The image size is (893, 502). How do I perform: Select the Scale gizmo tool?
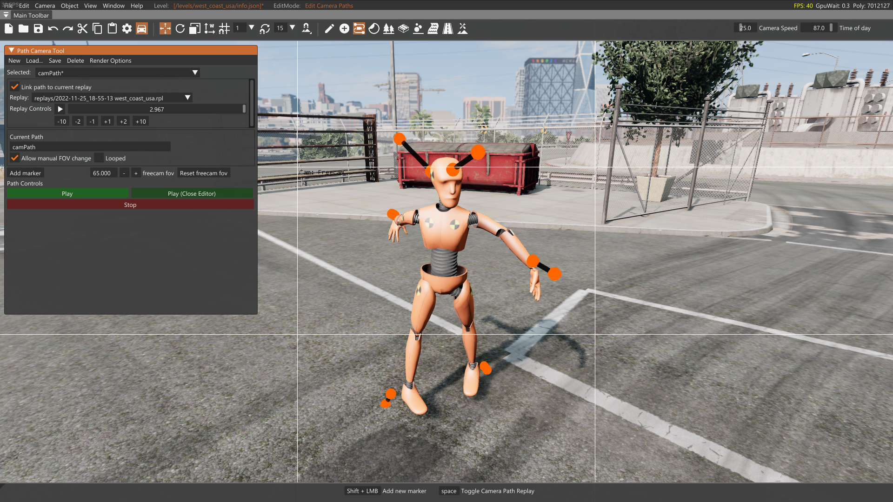[x=195, y=28]
